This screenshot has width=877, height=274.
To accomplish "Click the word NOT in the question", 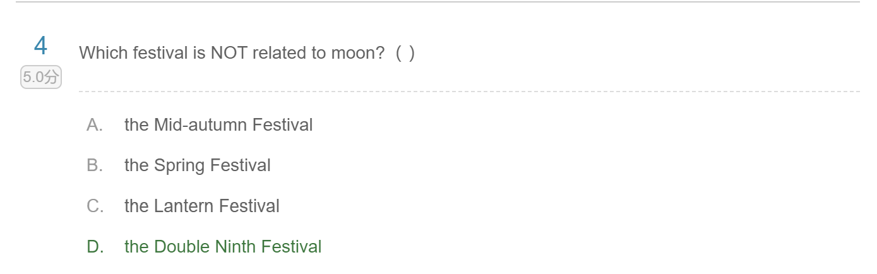I will click(229, 53).
